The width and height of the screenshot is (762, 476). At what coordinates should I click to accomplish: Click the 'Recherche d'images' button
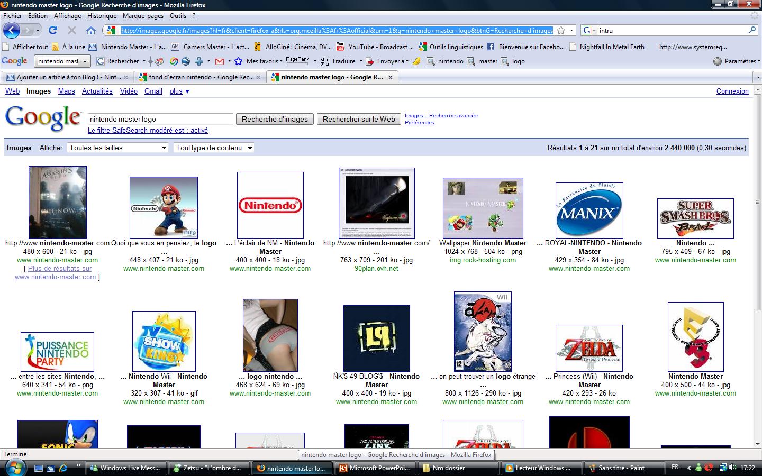(275, 119)
